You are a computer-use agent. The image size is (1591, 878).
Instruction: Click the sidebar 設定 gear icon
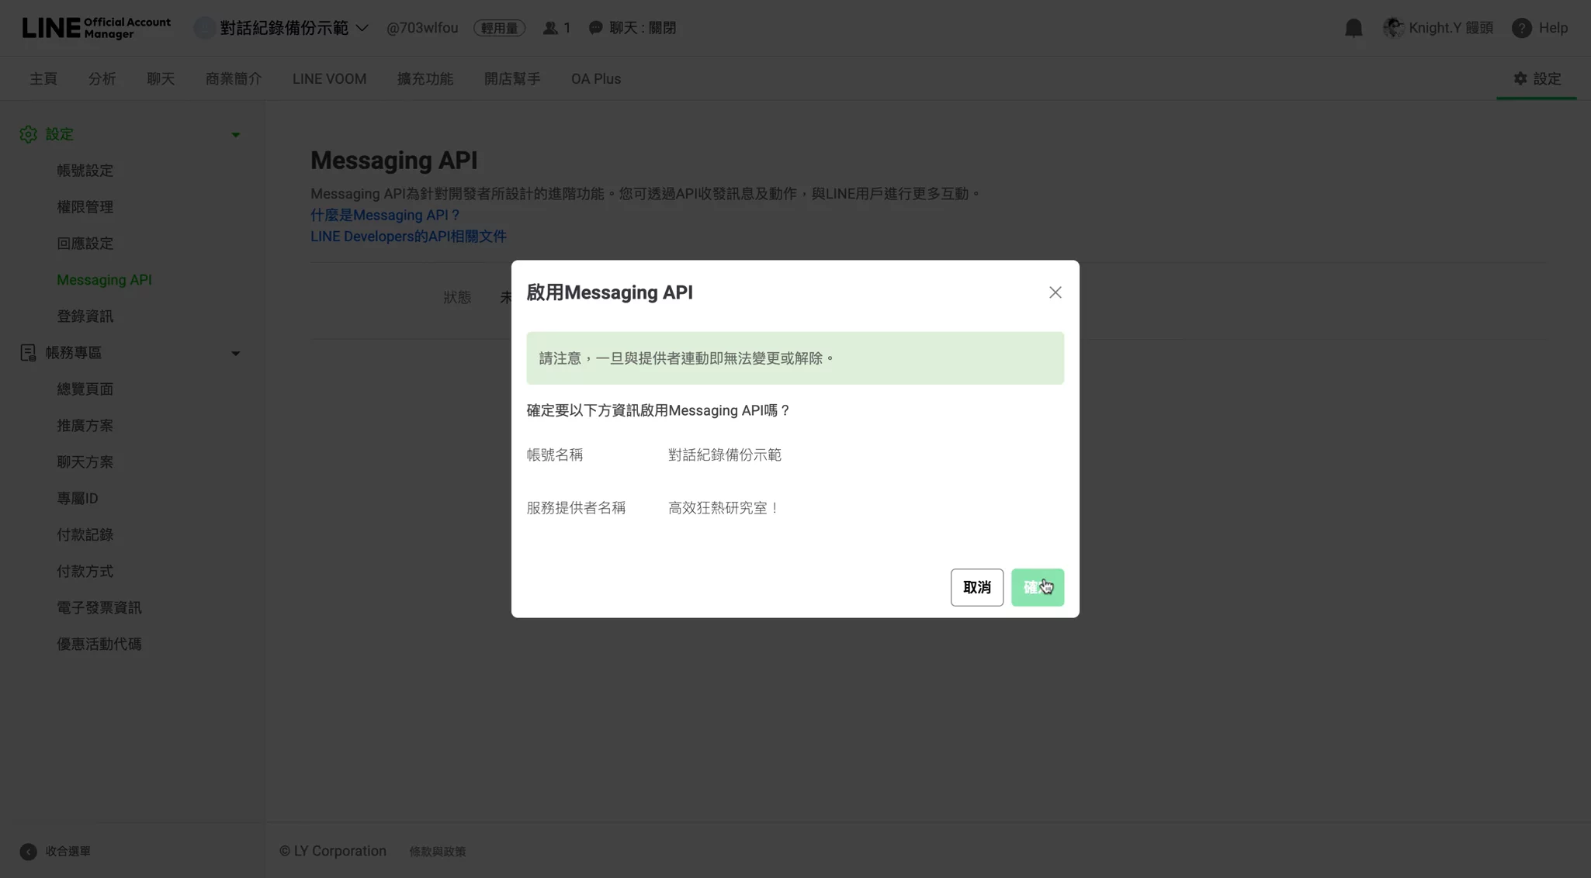point(28,134)
